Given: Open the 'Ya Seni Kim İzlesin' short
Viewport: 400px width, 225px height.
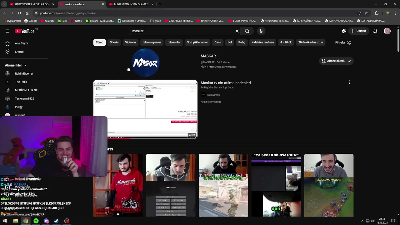Looking at the screenshot, I should pos(276,185).
